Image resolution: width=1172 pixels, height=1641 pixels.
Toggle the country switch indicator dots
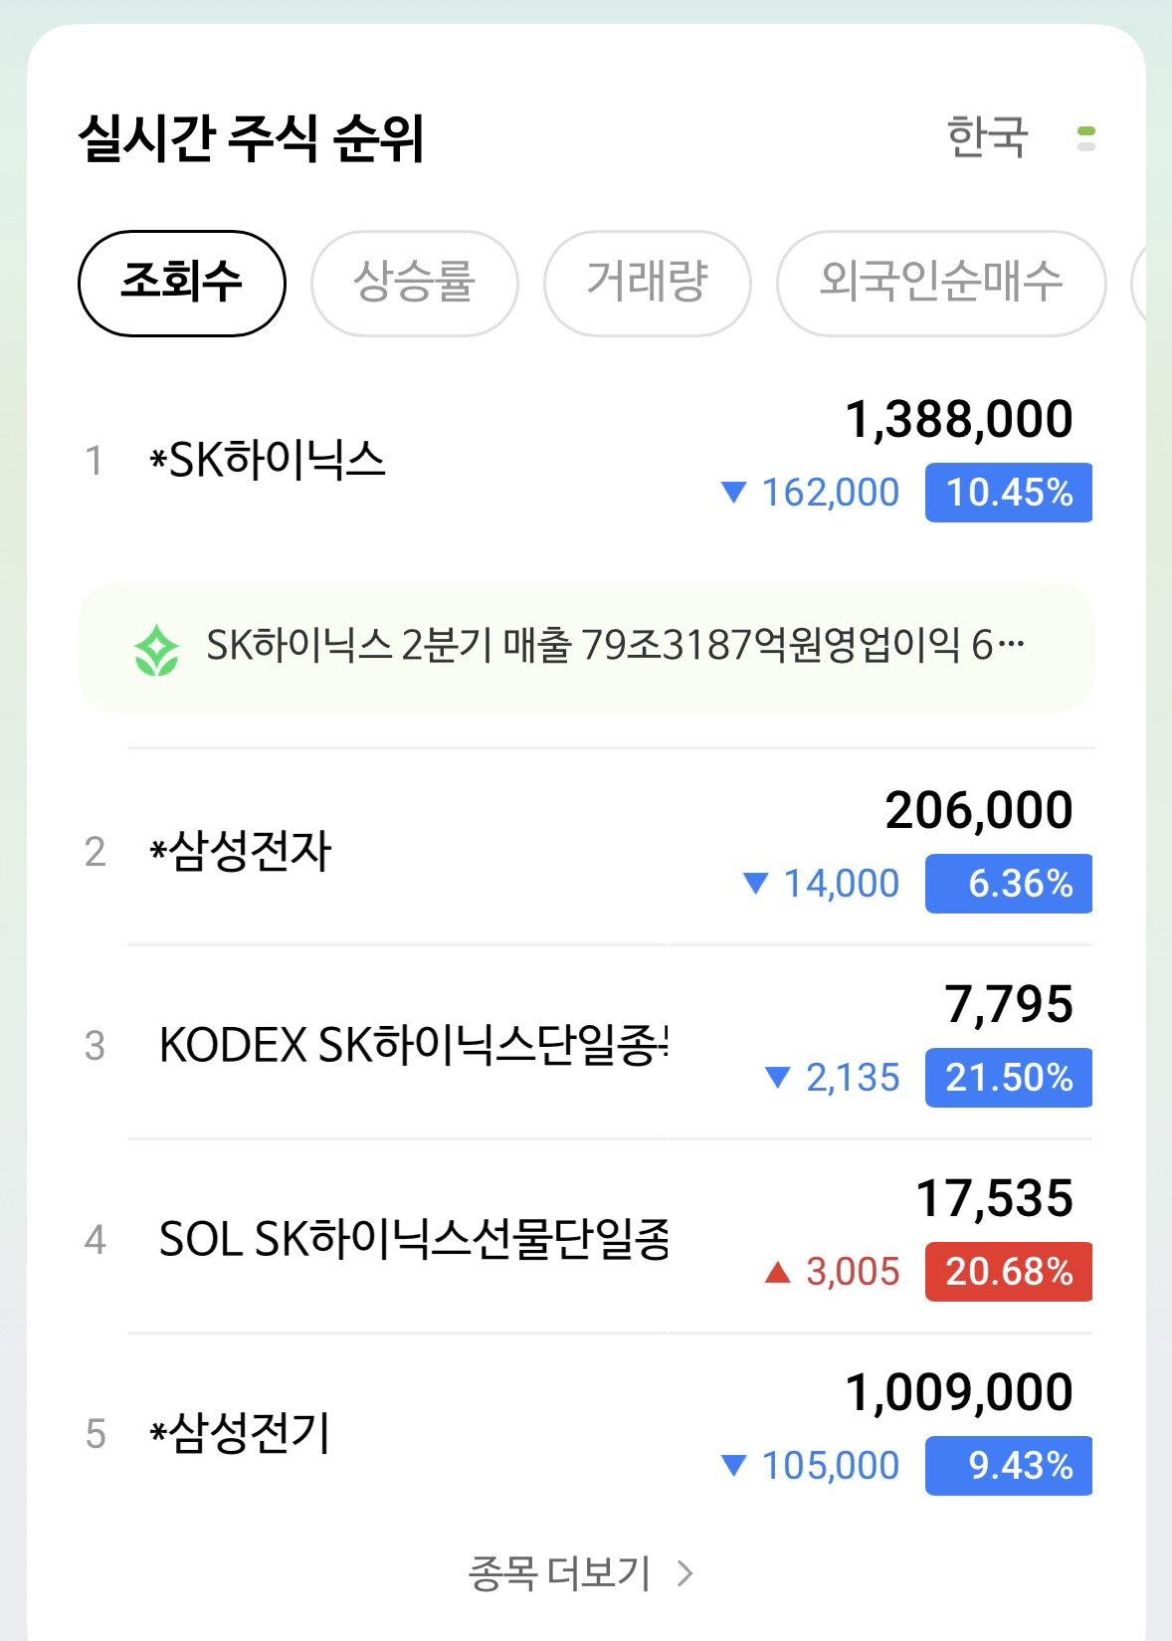coord(1086,138)
